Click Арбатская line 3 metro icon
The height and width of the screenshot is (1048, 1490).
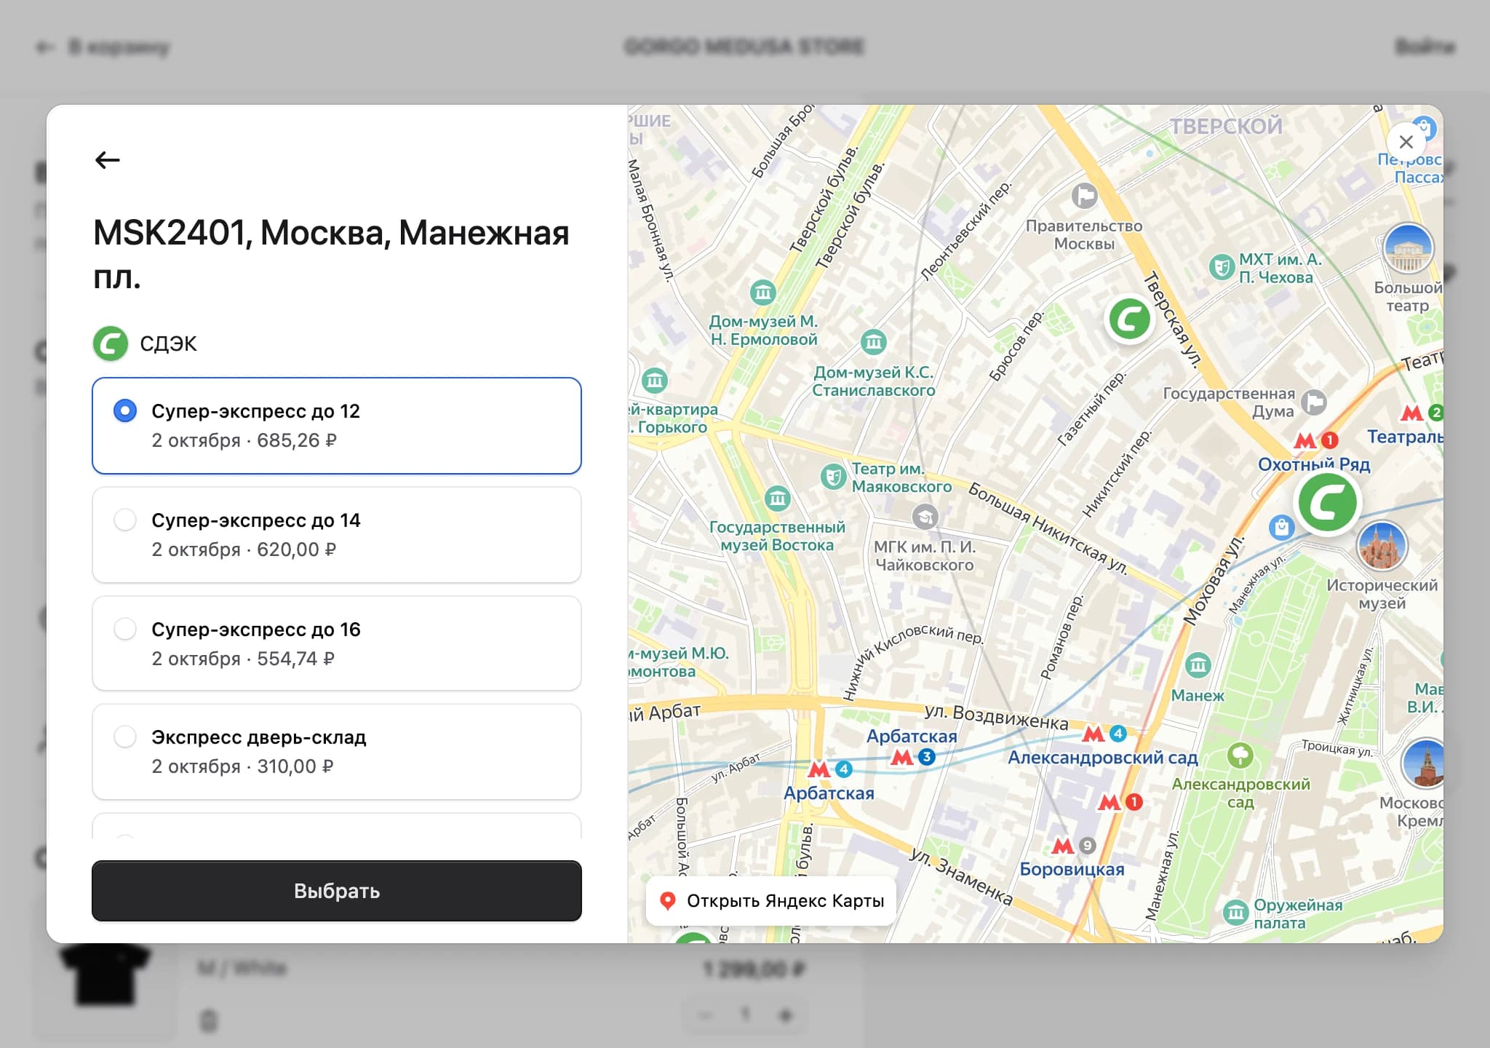click(x=902, y=758)
